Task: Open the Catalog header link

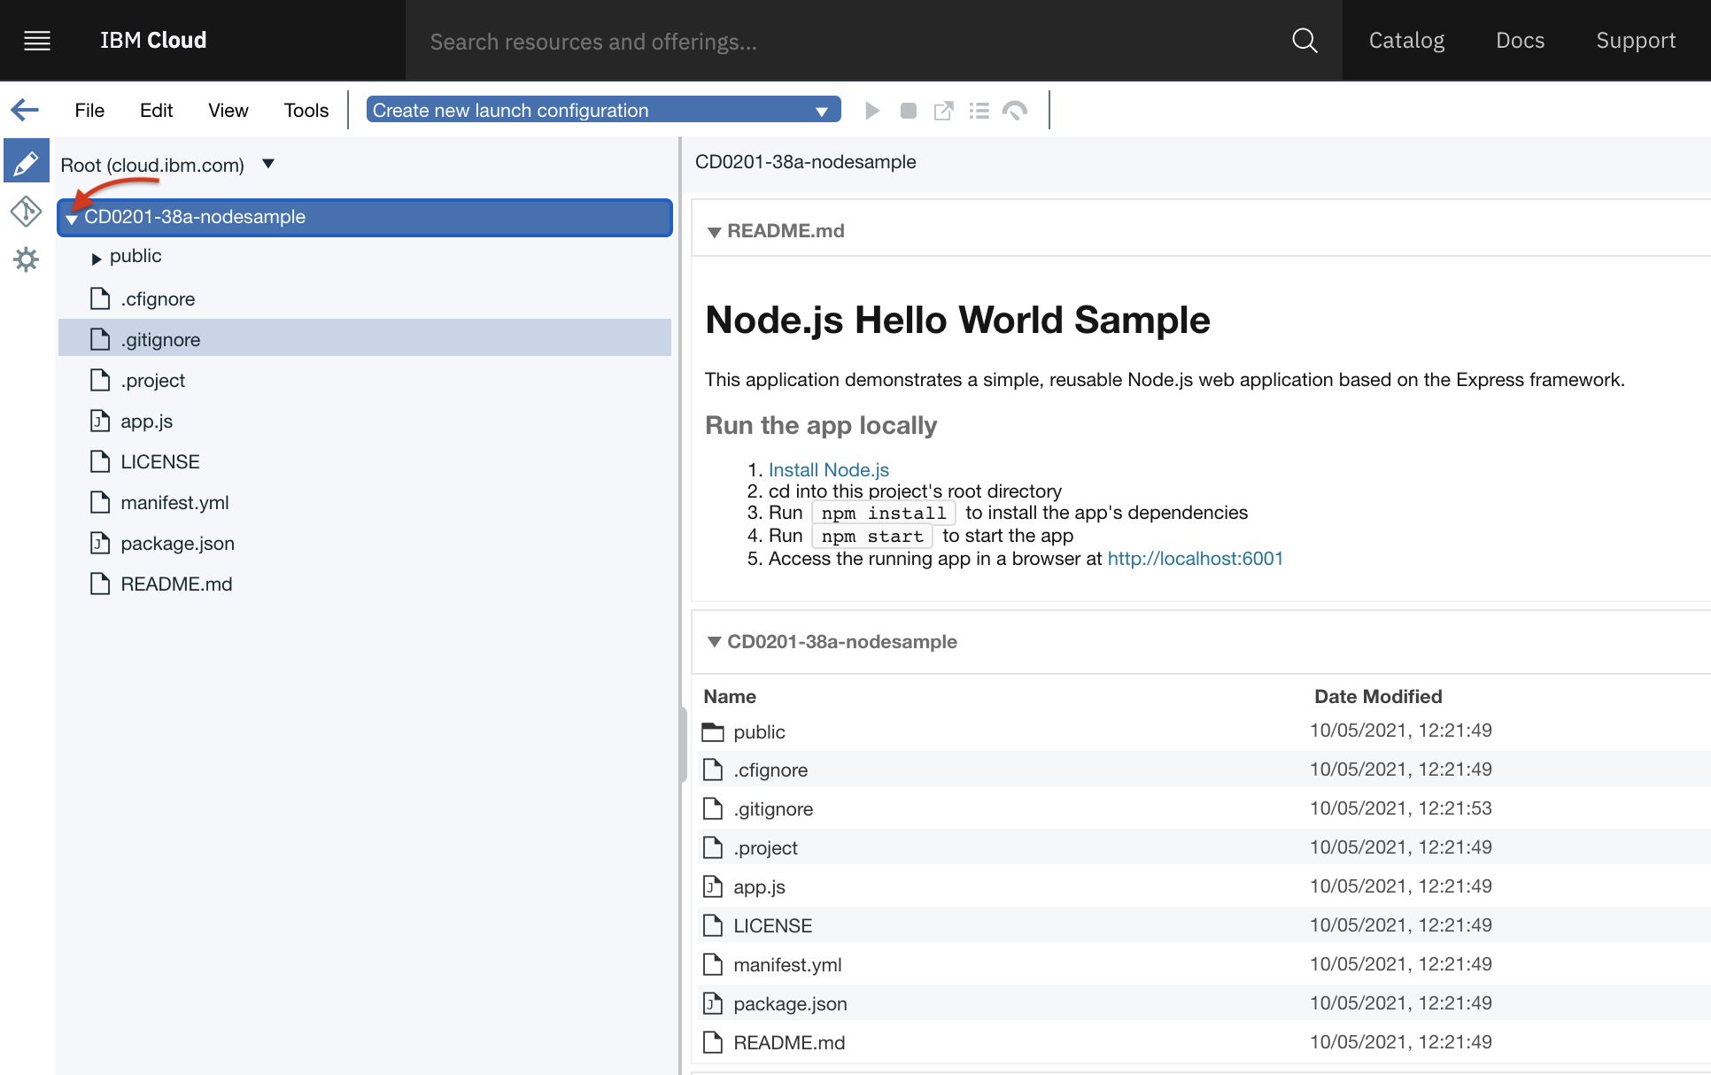Action: click(1406, 41)
